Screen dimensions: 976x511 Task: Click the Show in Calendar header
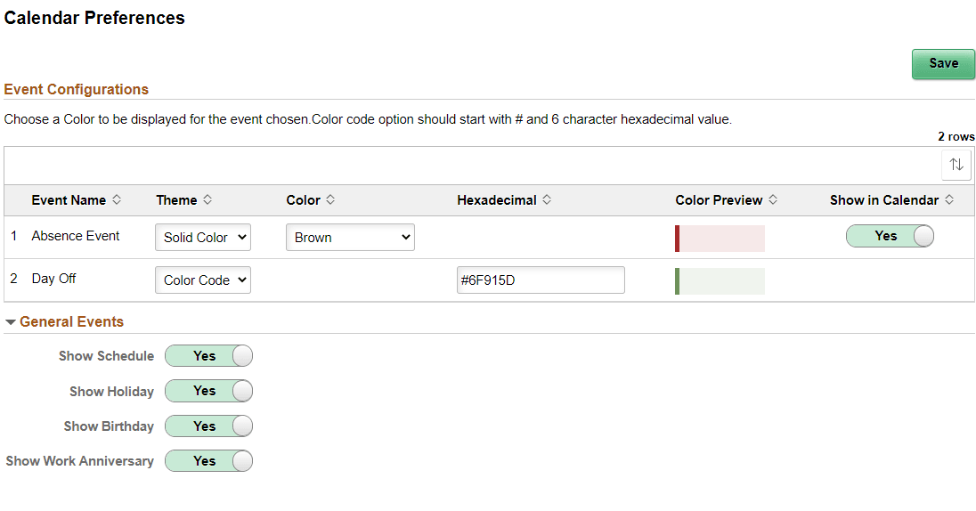pos(884,200)
